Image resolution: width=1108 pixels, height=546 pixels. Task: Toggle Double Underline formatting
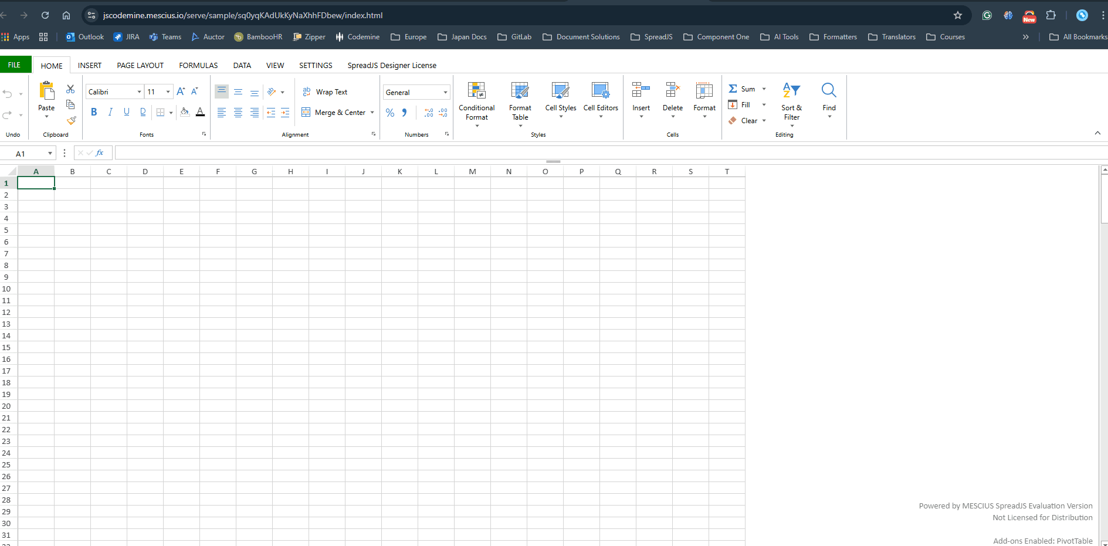click(x=143, y=112)
